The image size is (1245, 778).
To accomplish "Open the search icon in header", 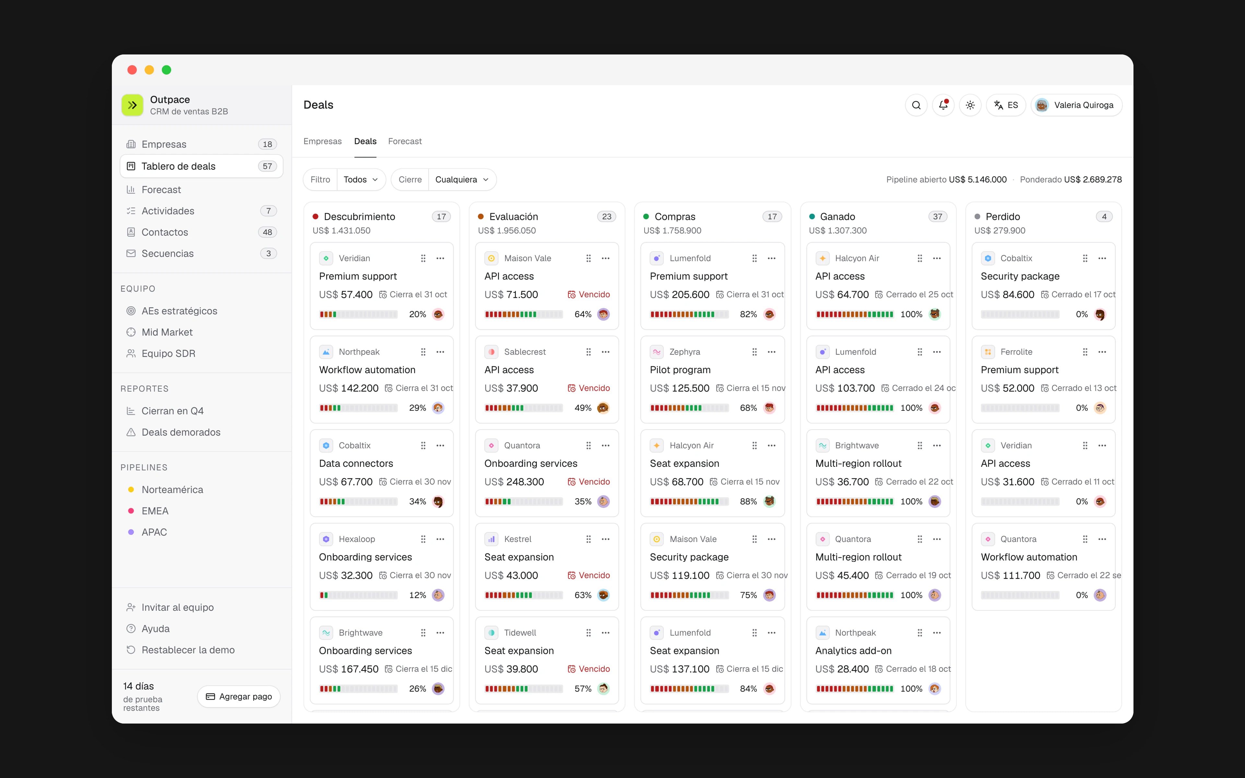I will point(916,105).
